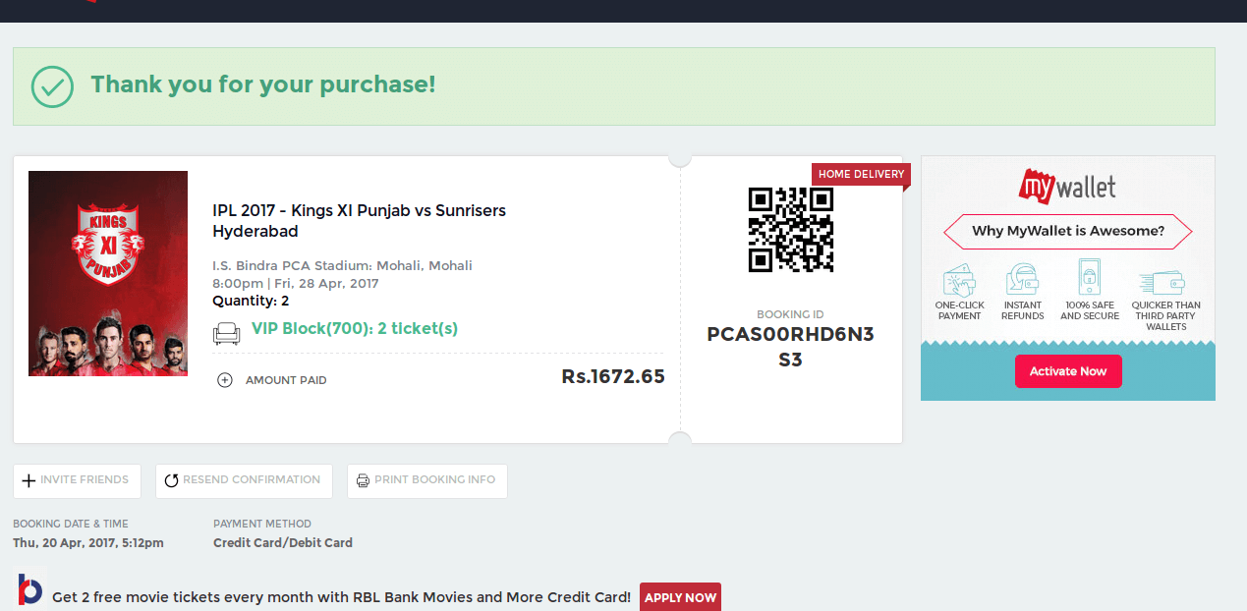This screenshot has height=611, width=1247.
Task: Expand amount paid plus icon
Action: click(x=225, y=380)
